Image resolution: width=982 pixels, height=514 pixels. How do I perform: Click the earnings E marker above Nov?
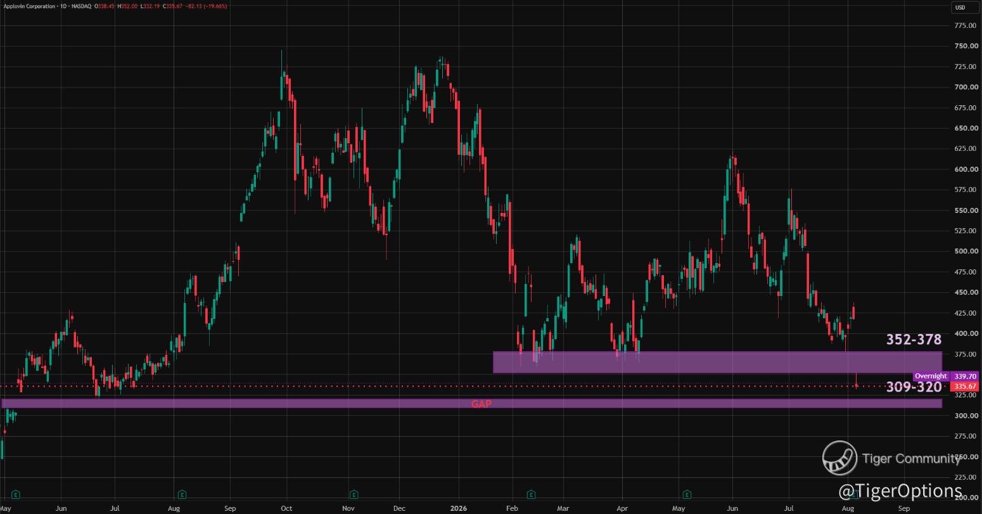354,494
